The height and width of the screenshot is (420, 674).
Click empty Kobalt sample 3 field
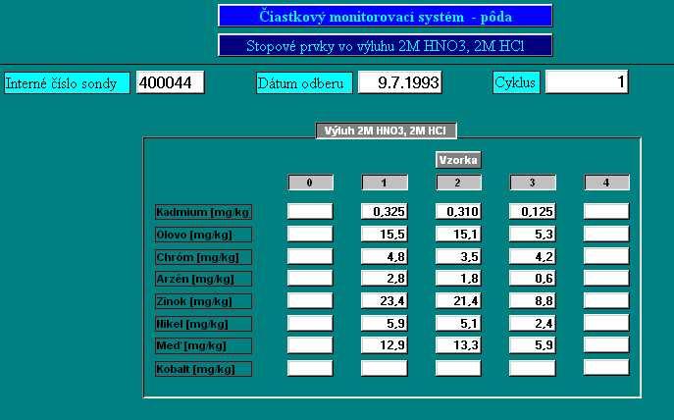point(532,368)
